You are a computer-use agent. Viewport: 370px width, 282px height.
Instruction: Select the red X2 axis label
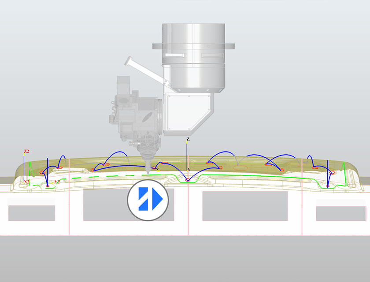click(x=26, y=182)
